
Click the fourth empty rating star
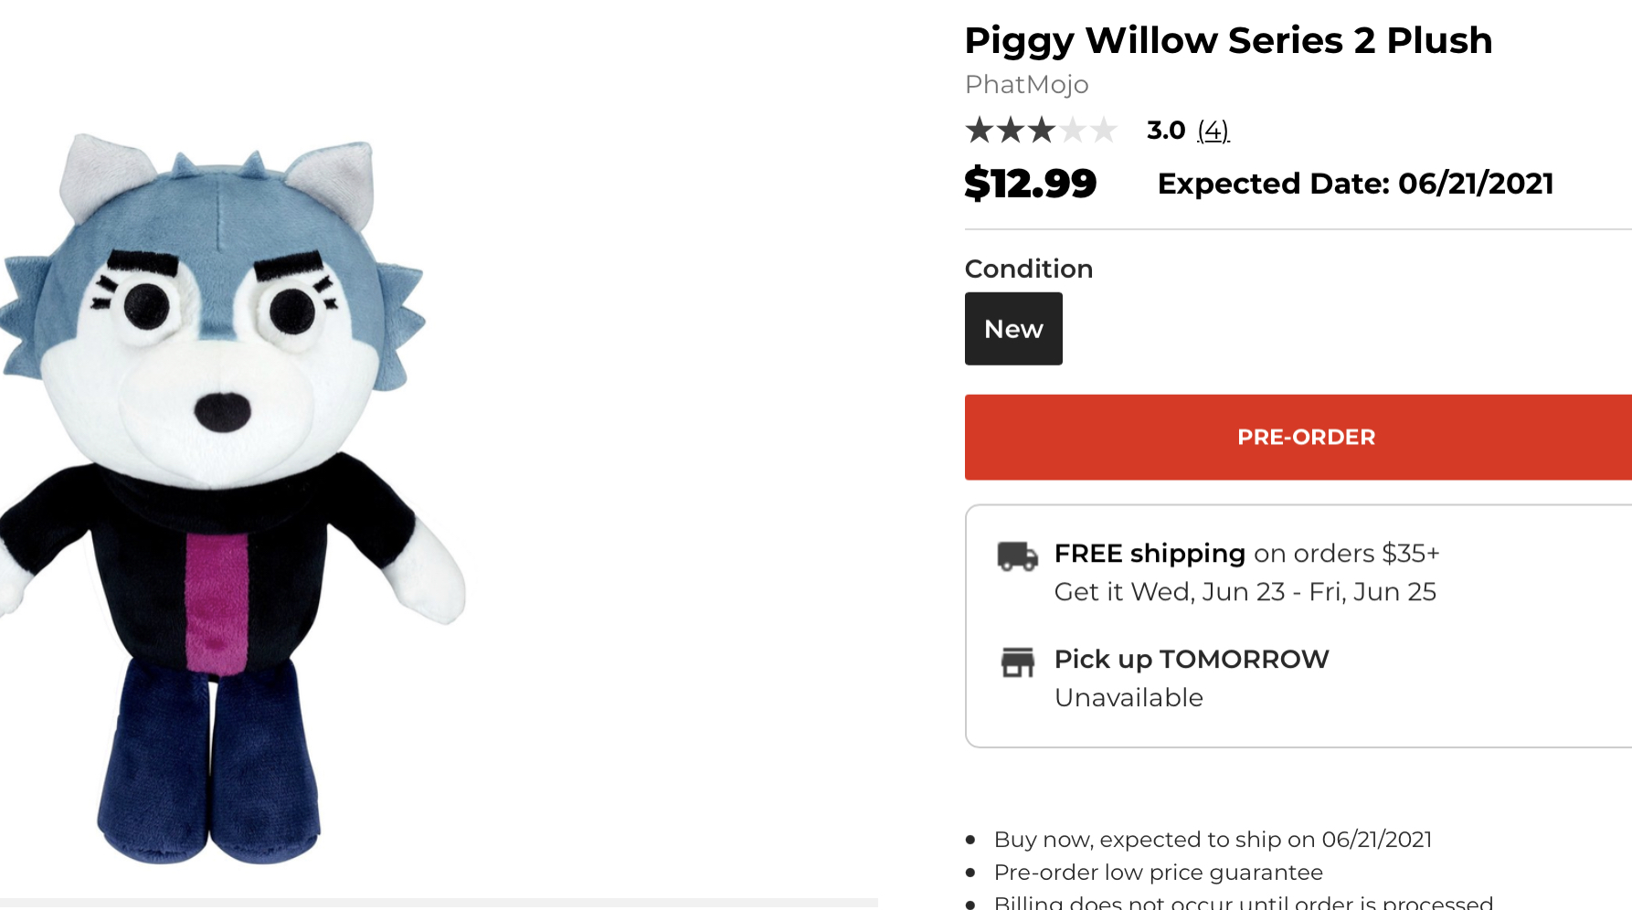click(x=1073, y=131)
